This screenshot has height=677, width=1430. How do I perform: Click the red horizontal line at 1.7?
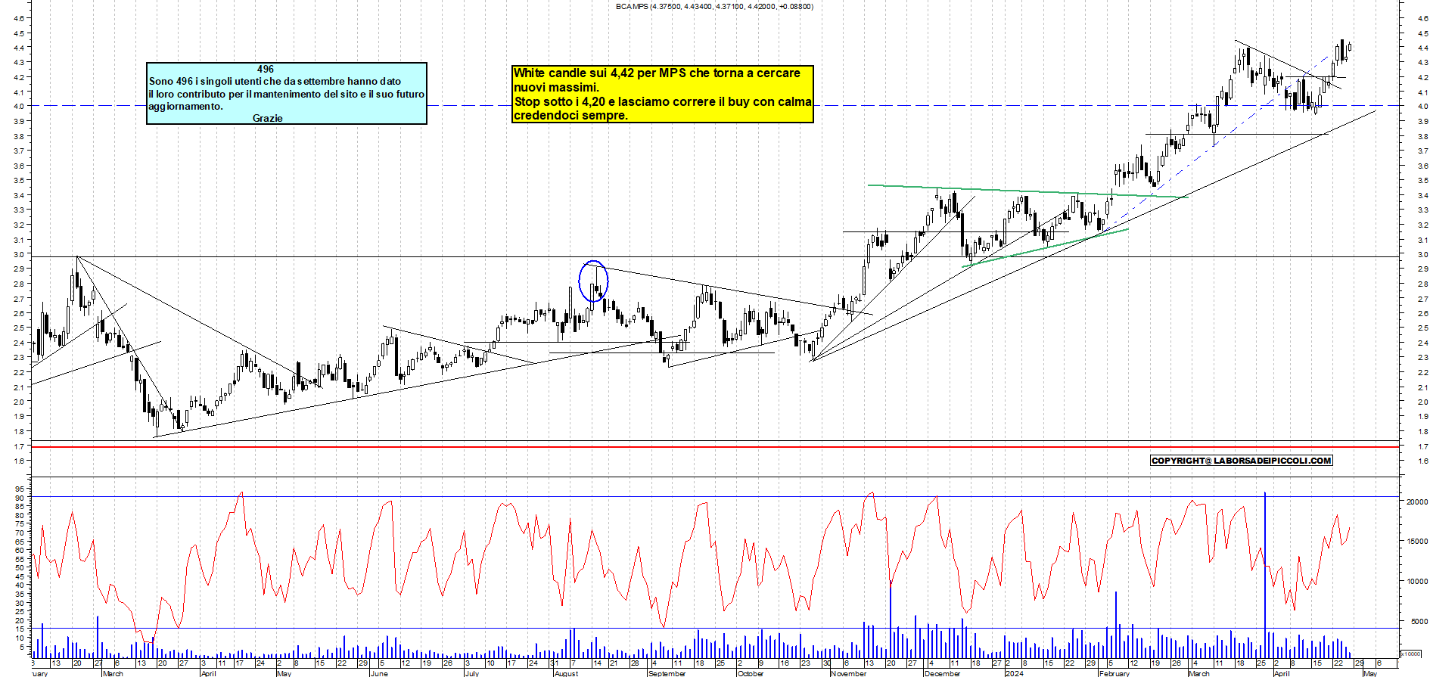tap(714, 447)
